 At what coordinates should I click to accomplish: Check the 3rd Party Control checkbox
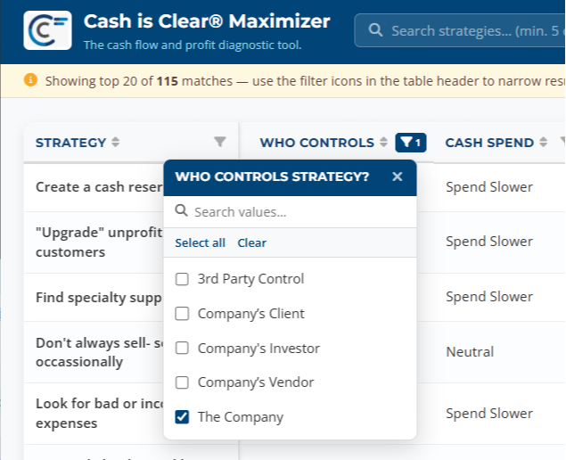point(182,279)
